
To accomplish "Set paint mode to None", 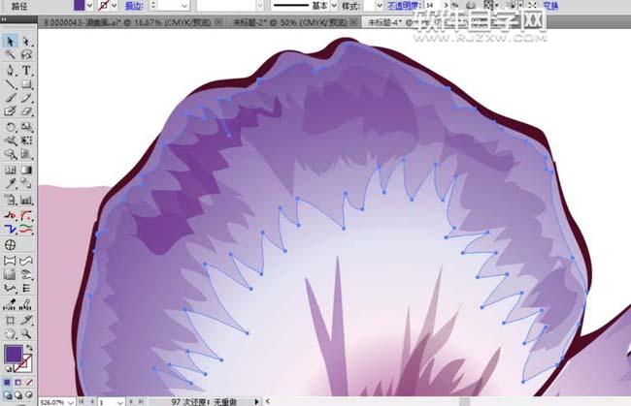I will coord(29,383).
